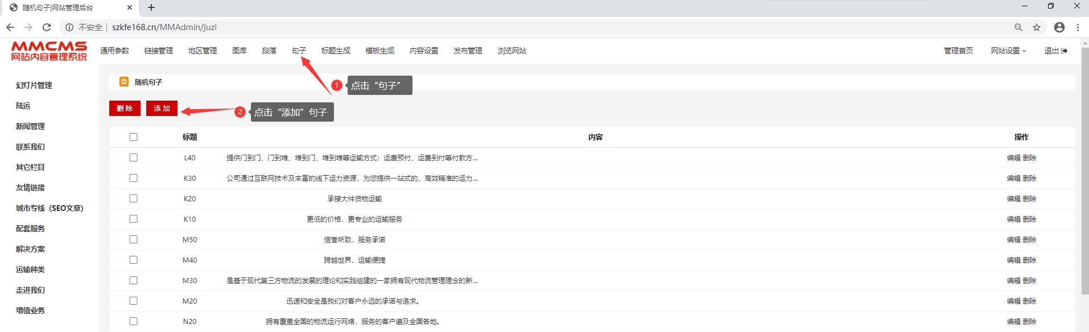Open 幻灯片管理 in the sidebar
This screenshot has height=332, width=1089.
pos(34,85)
